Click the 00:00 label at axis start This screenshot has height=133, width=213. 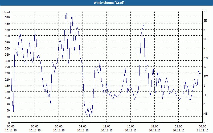point(11,127)
